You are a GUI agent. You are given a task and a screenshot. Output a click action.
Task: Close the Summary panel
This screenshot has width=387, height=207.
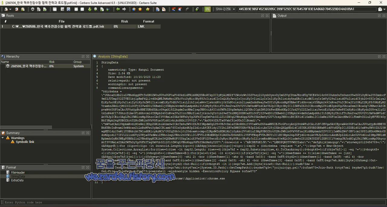pyautogui.click(x=88, y=133)
